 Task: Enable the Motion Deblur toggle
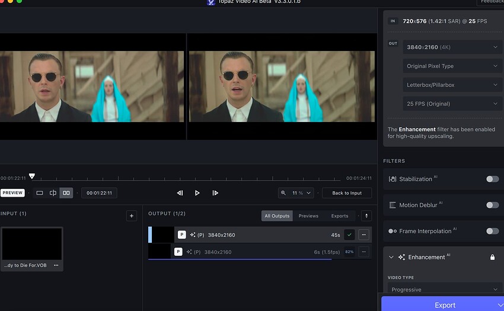tap(492, 205)
